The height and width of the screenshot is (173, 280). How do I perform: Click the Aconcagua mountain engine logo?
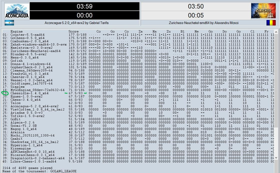17,11
